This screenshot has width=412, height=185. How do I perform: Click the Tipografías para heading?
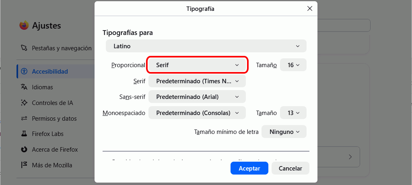(x=128, y=33)
